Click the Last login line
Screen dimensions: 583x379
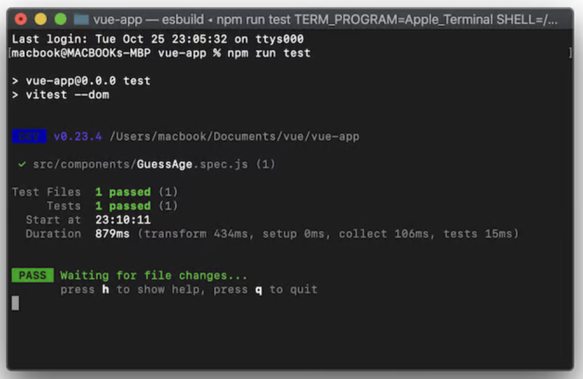pyautogui.click(x=158, y=39)
